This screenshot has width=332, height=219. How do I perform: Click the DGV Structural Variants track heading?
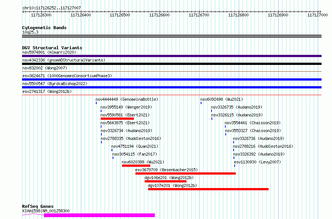pyautogui.click(x=52, y=48)
